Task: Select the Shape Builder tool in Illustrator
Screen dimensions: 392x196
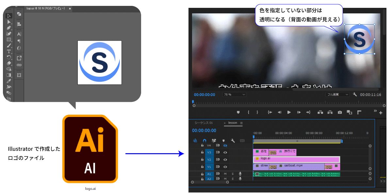Action: (x=9, y=69)
